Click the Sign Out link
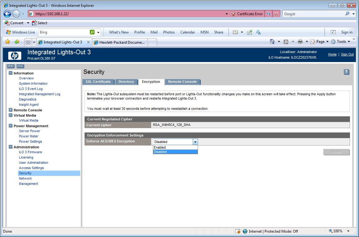 click(x=347, y=54)
